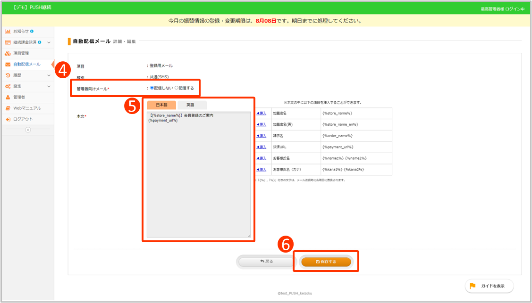The width and height of the screenshot is (532, 303).
Task: Expand the 設定 submenu chevron
Action: point(49,86)
